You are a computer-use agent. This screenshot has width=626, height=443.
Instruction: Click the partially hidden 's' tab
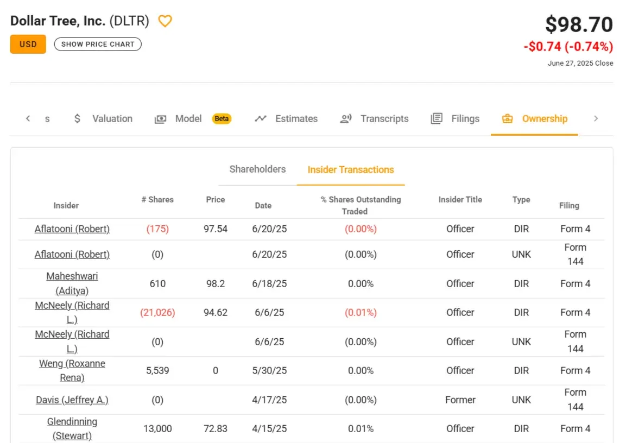(47, 119)
